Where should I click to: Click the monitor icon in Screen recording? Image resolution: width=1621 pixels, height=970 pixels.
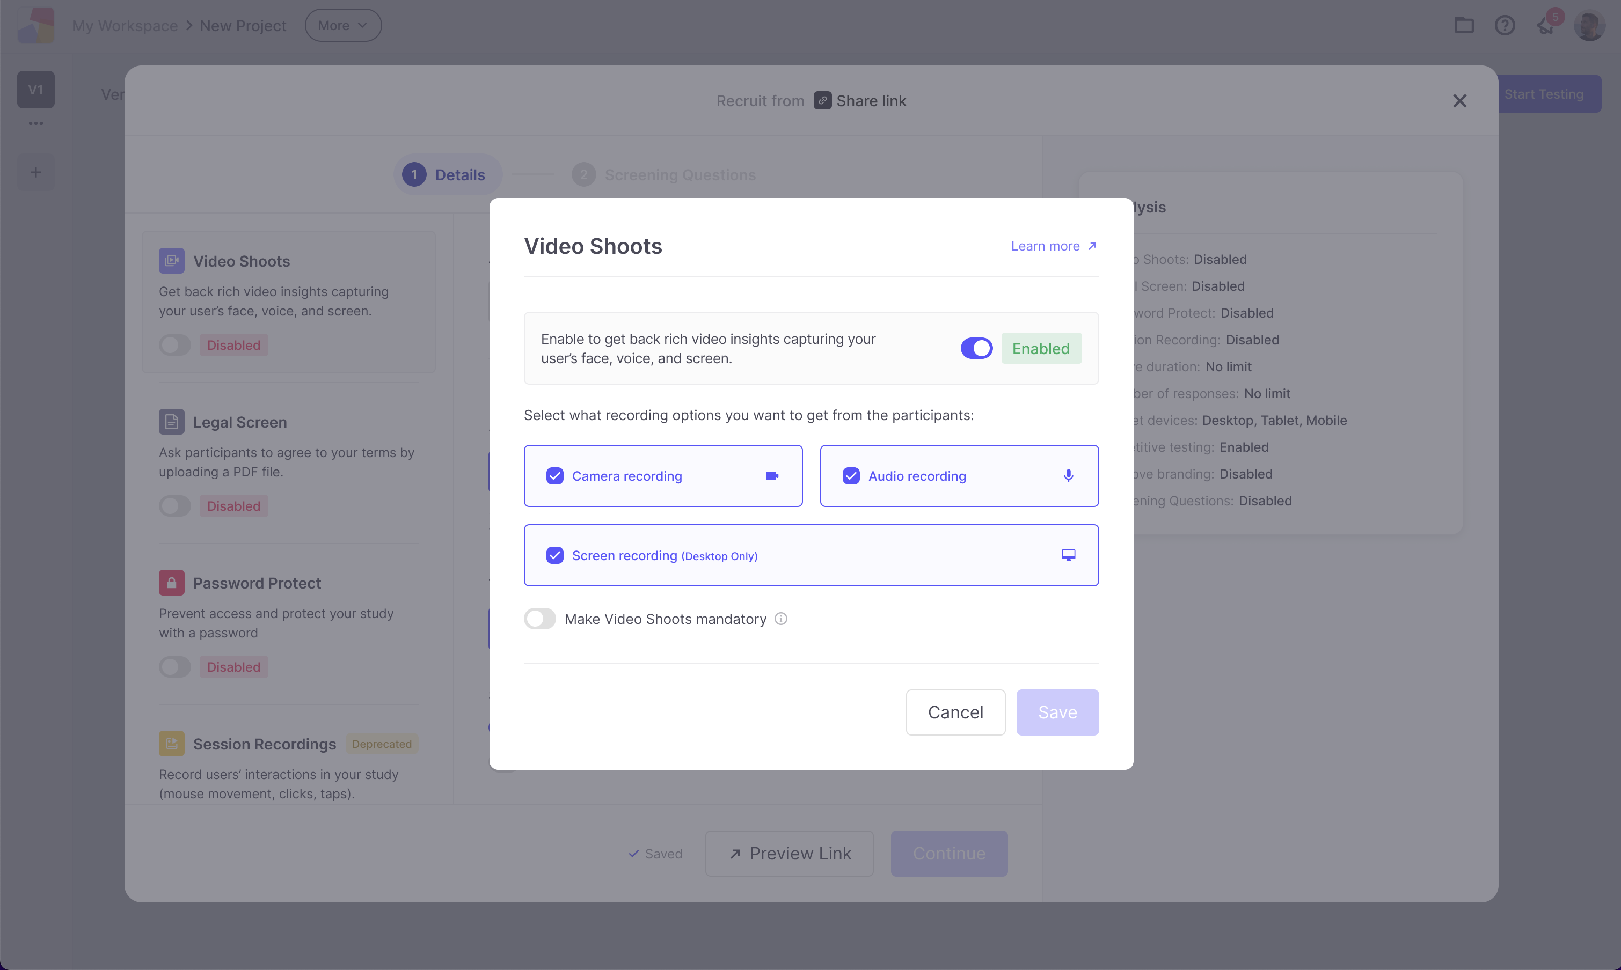click(1069, 555)
